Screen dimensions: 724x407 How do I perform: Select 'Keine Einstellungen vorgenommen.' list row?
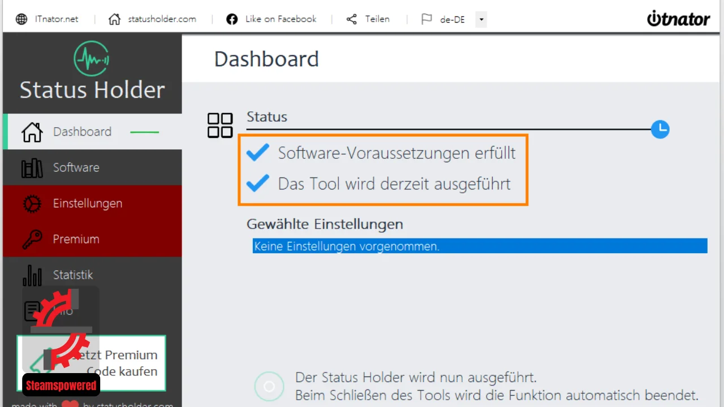point(480,246)
